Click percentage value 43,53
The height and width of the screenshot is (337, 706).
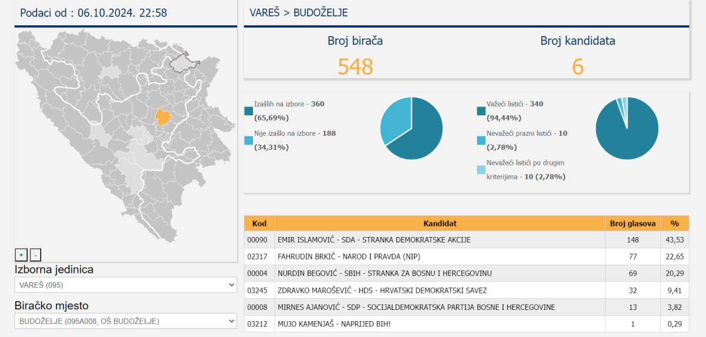click(675, 240)
